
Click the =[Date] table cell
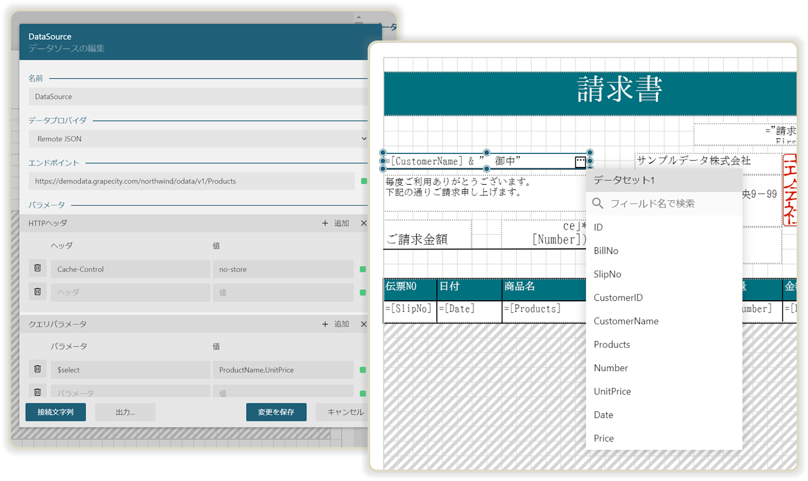click(x=469, y=311)
